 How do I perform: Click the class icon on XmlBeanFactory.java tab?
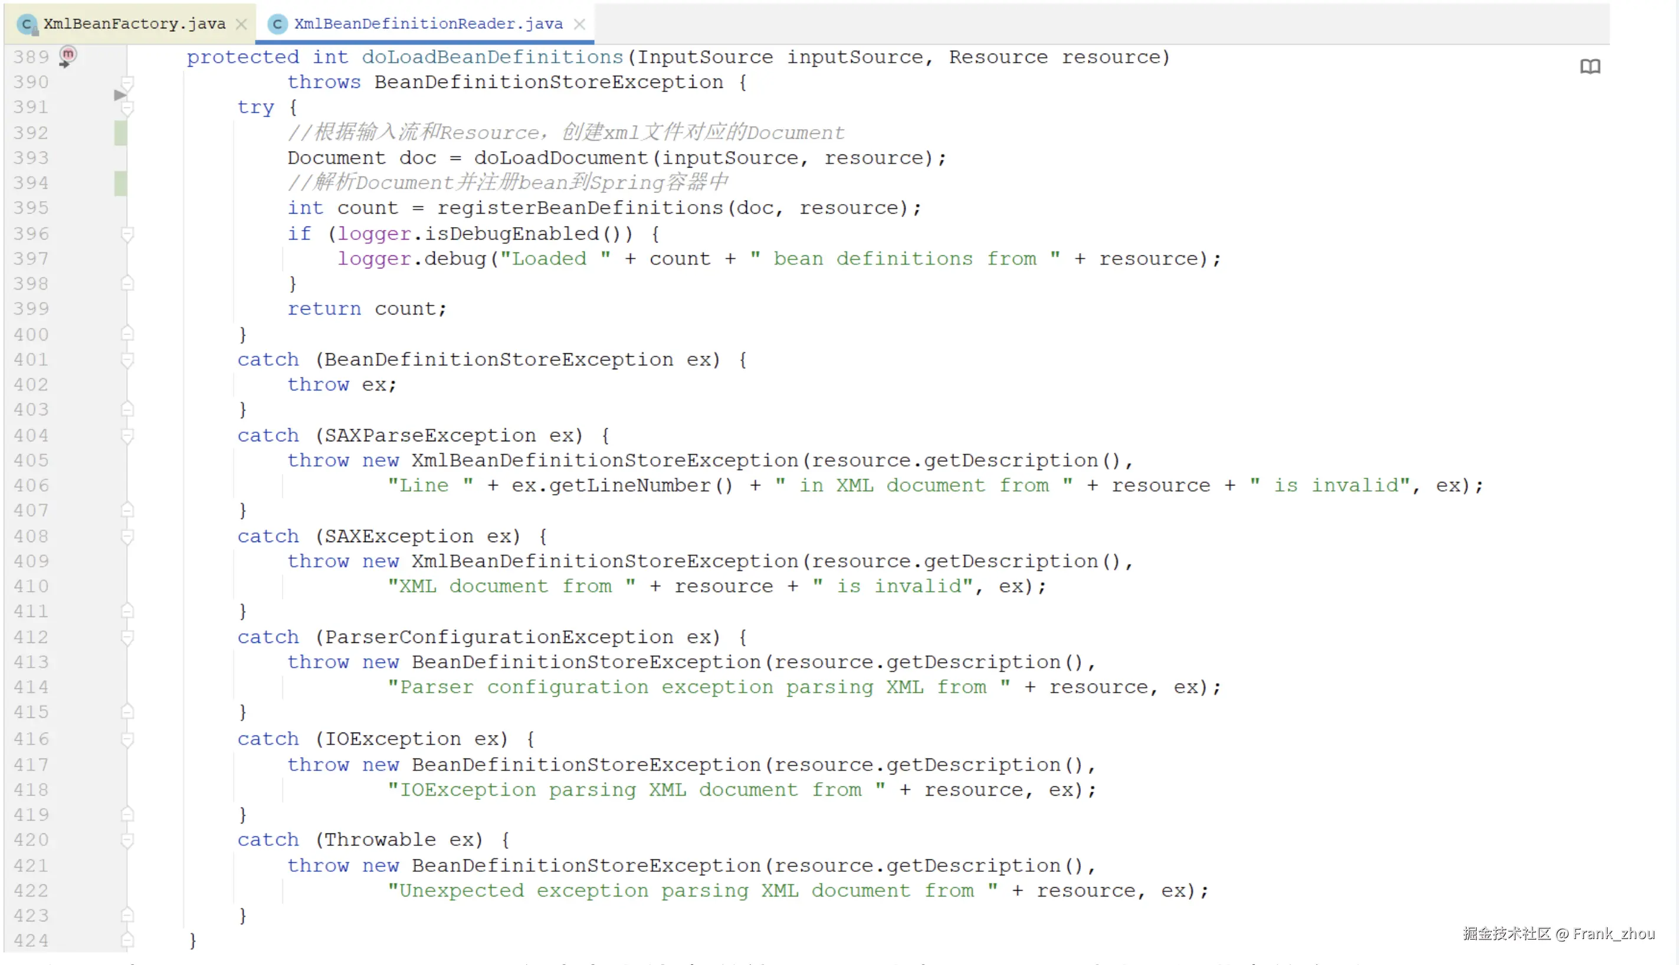click(27, 25)
